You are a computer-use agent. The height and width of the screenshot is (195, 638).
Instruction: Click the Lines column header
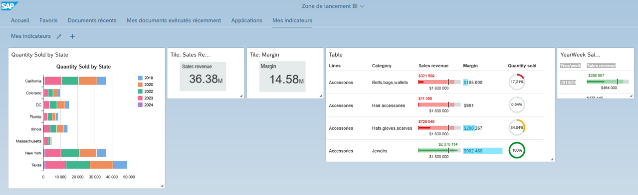coord(335,66)
